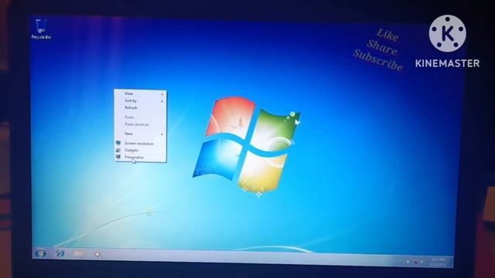Open Windows Explorer folder taskbar icon
The image size is (495, 278).
[x=79, y=254]
